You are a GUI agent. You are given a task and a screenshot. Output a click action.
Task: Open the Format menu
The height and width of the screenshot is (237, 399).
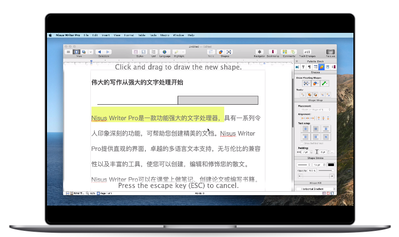click(129, 35)
